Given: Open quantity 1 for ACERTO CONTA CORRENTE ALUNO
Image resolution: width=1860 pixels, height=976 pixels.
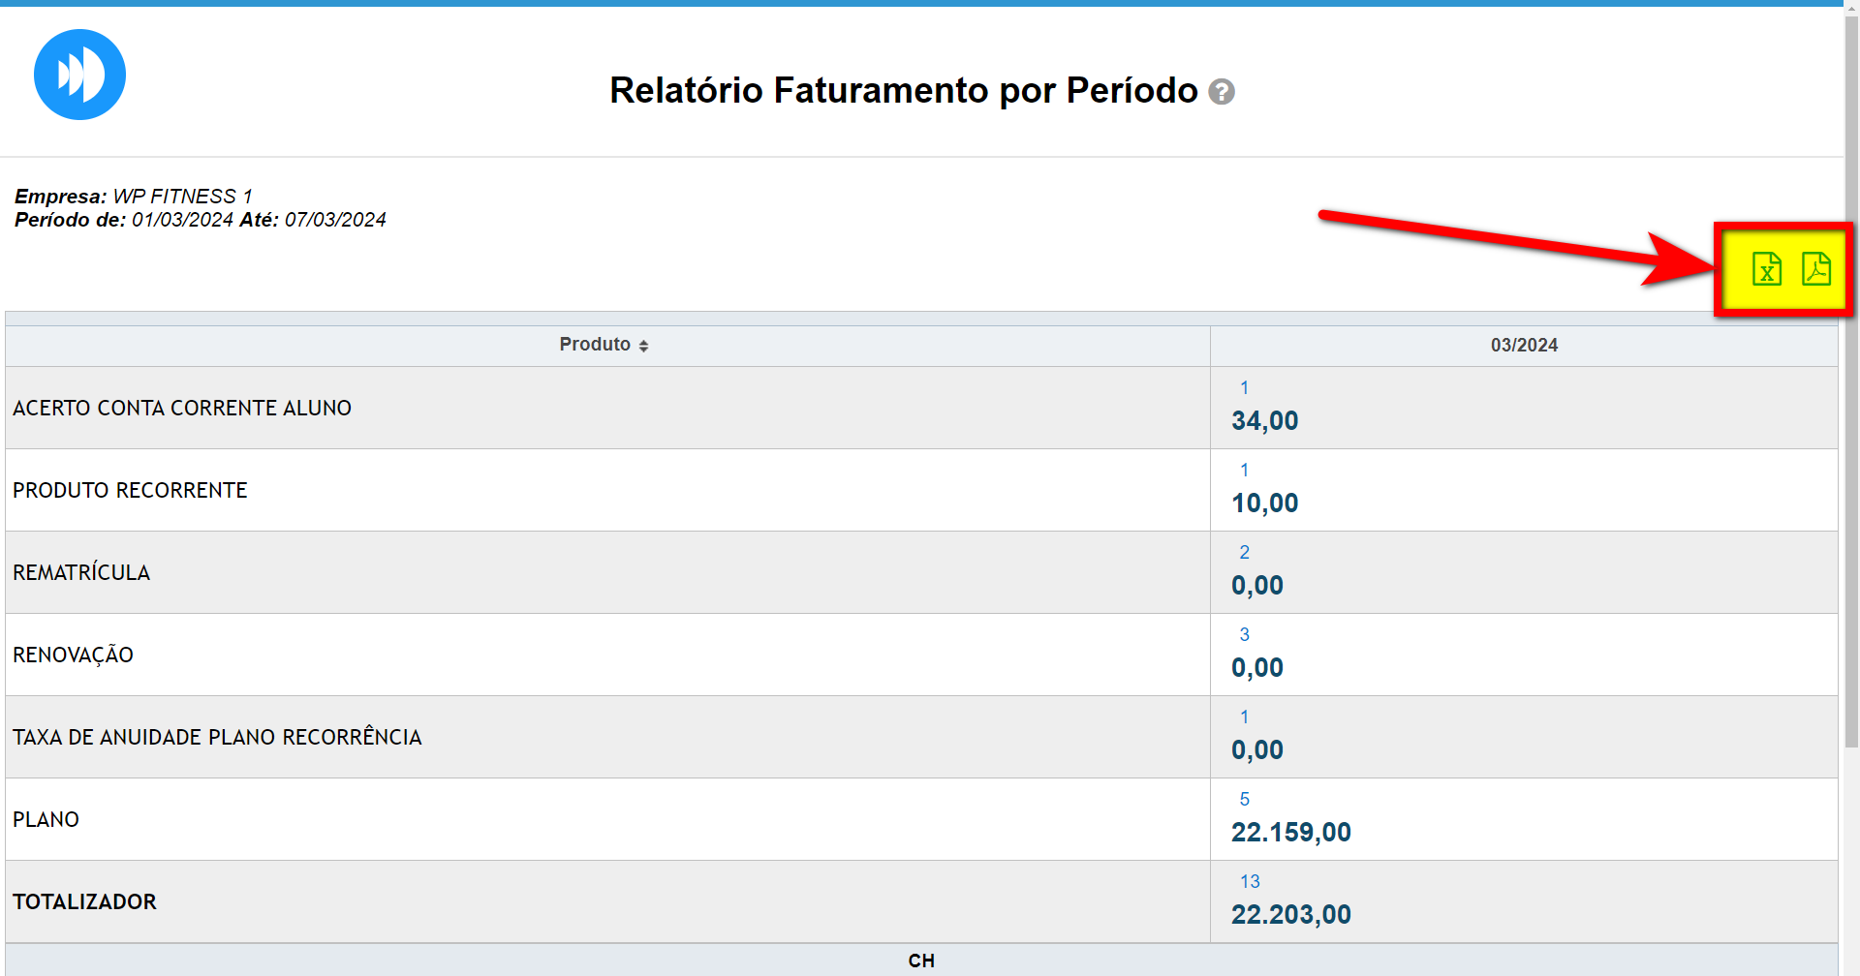Looking at the screenshot, I should coord(1244,388).
